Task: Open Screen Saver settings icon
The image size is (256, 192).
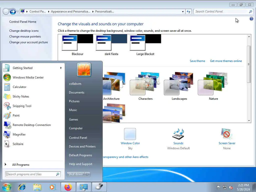Action: click(x=227, y=134)
